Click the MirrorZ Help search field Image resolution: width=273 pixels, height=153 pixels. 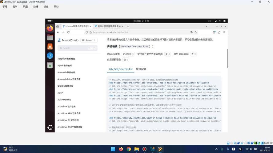pos(77,48)
